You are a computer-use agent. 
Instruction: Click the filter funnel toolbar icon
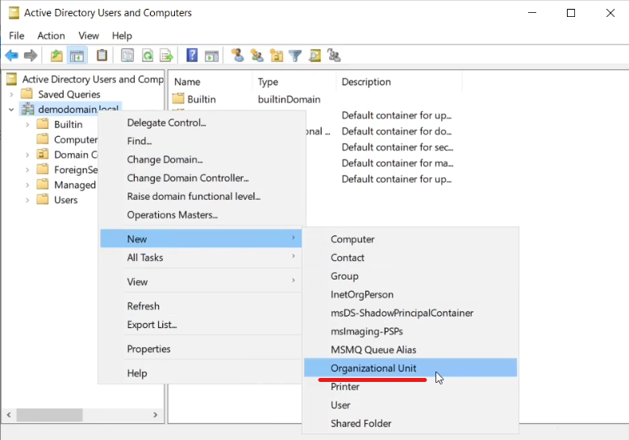point(295,56)
